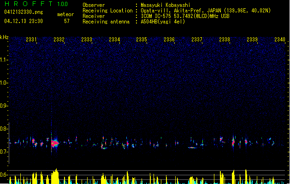Click the 0.7 kHz frequency axis label

point(4,152)
